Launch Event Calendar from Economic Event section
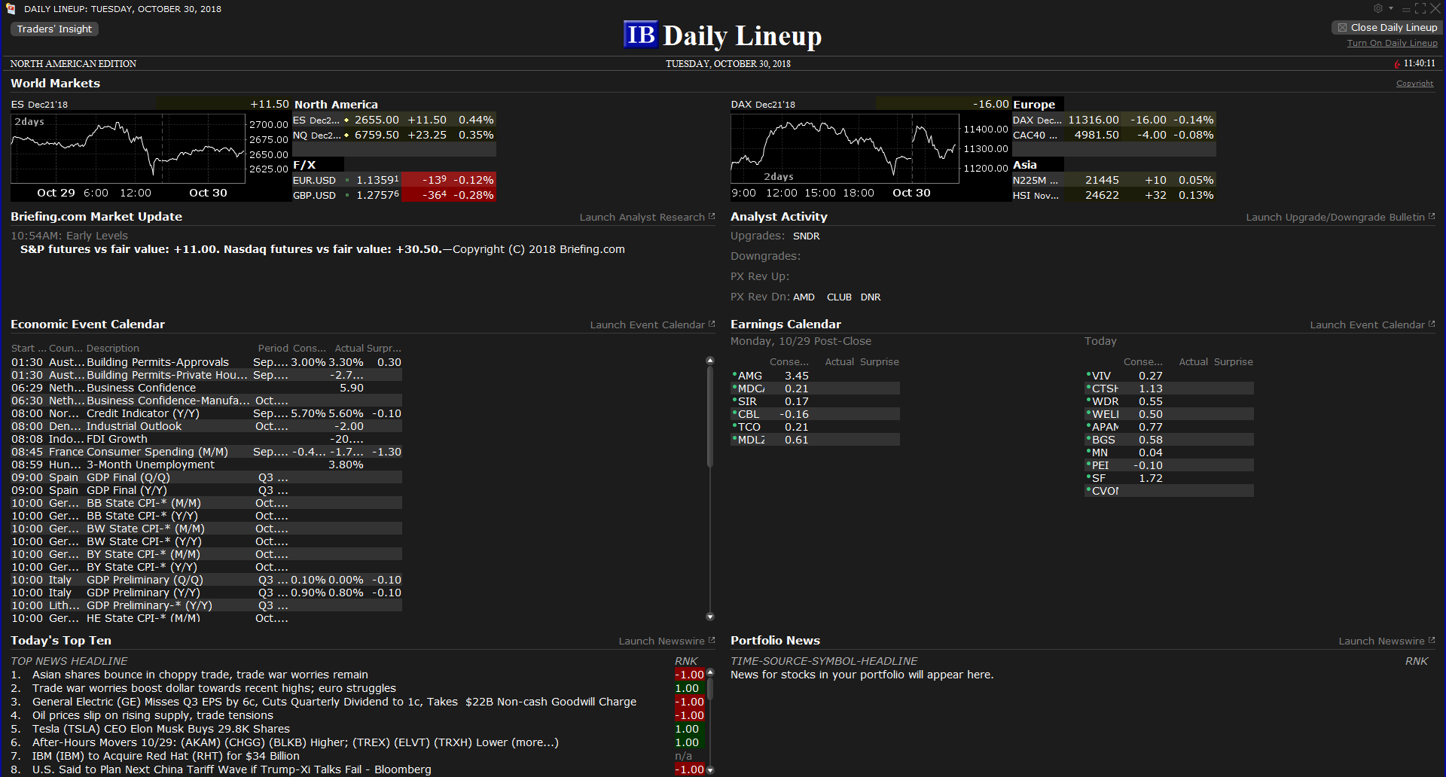Screen dimensions: 1446x777 click(651, 325)
